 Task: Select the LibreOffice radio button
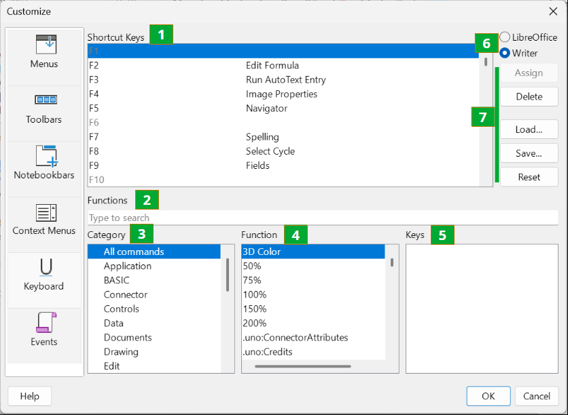click(x=528, y=37)
